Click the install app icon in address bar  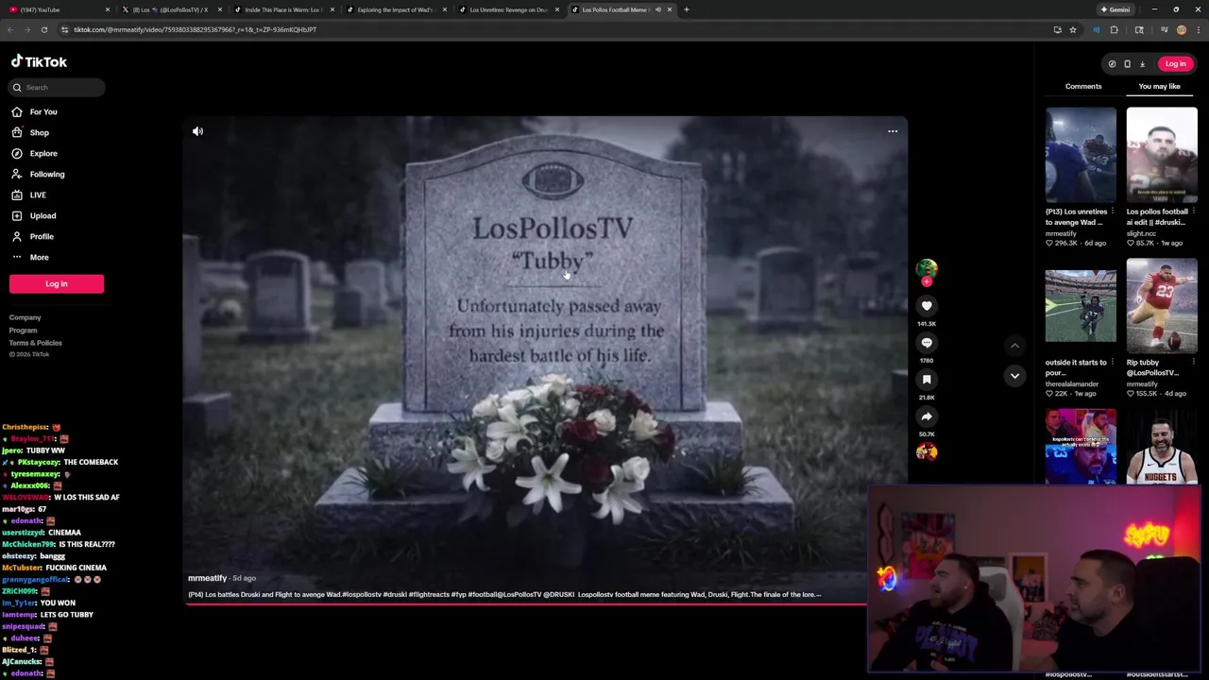click(1057, 29)
